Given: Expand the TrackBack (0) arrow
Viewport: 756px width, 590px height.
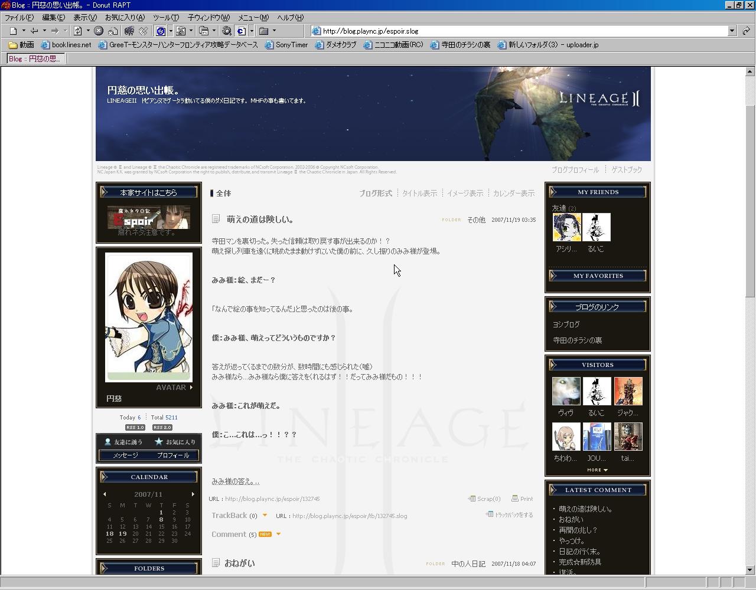Looking at the screenshot, I should tap(265, 515).
